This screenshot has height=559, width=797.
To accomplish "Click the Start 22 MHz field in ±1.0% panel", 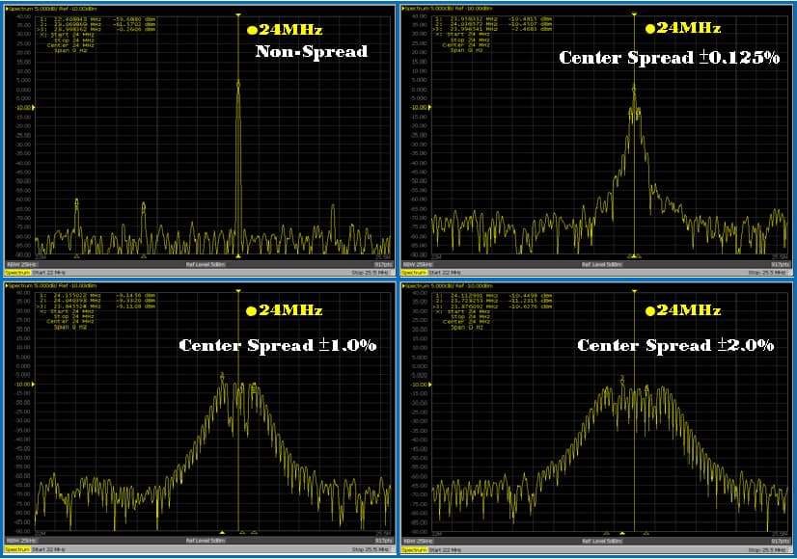I will click(49, 549).
